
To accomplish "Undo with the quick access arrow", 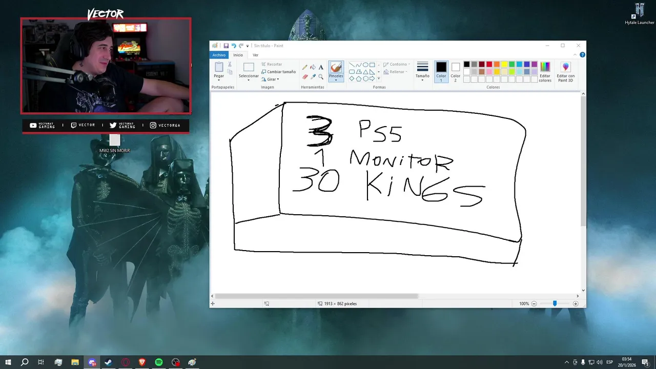I will tap(234, 46).
